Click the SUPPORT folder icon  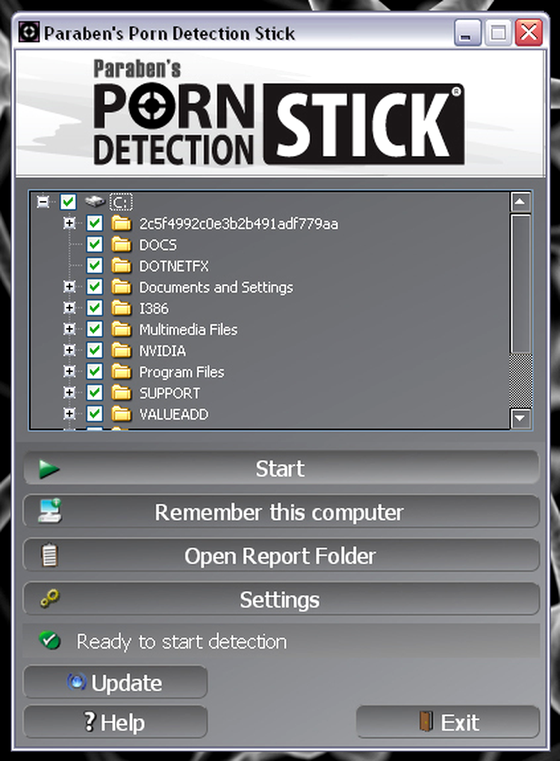(121, 393)
